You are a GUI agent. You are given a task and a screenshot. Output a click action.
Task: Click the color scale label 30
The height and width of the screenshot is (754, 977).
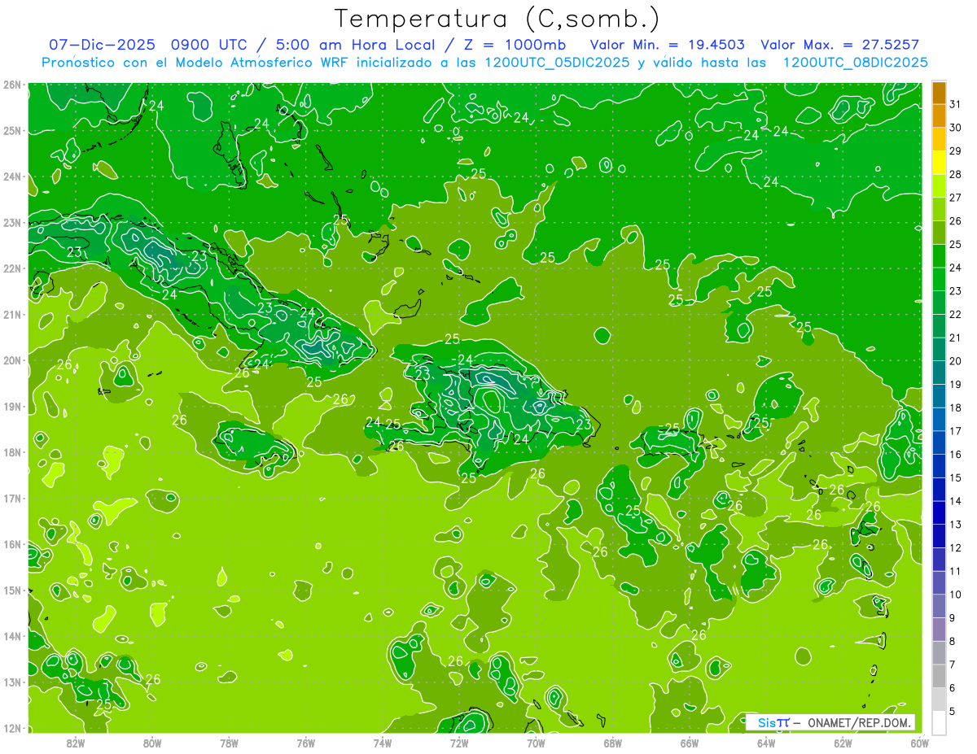click(x=955, y=128)
